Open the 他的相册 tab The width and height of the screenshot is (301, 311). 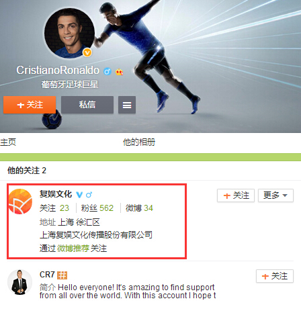tap(139, 142)
